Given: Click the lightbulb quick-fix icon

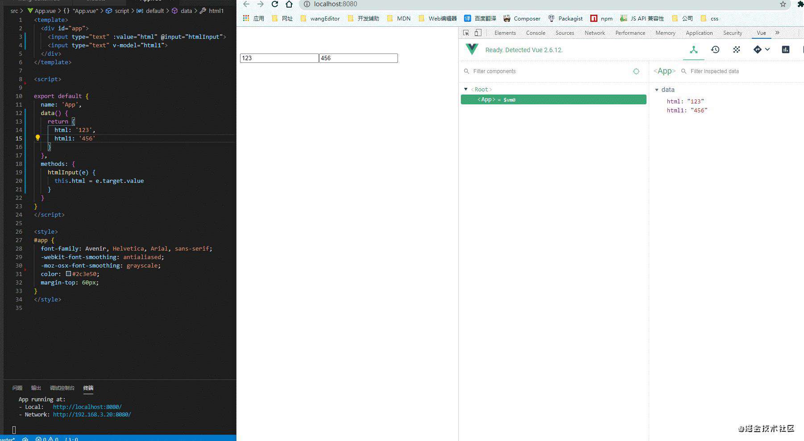Looking at the screenshot, I should point(37,138).
